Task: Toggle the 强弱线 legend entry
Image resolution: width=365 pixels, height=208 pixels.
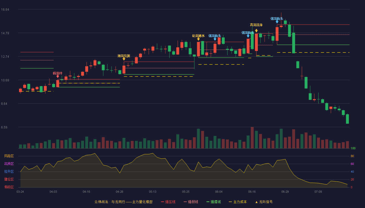Action: tap(191, 202)
